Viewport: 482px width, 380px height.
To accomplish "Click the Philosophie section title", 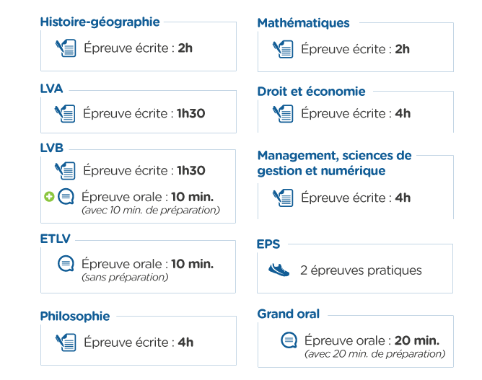I will pyautogui.click(x=75, y=317).
